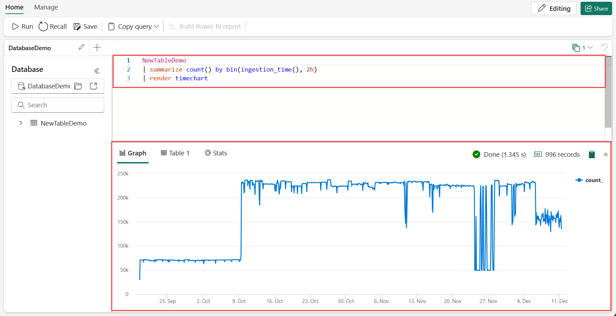
Task: Click the Share button
Action: pos(596,8)
